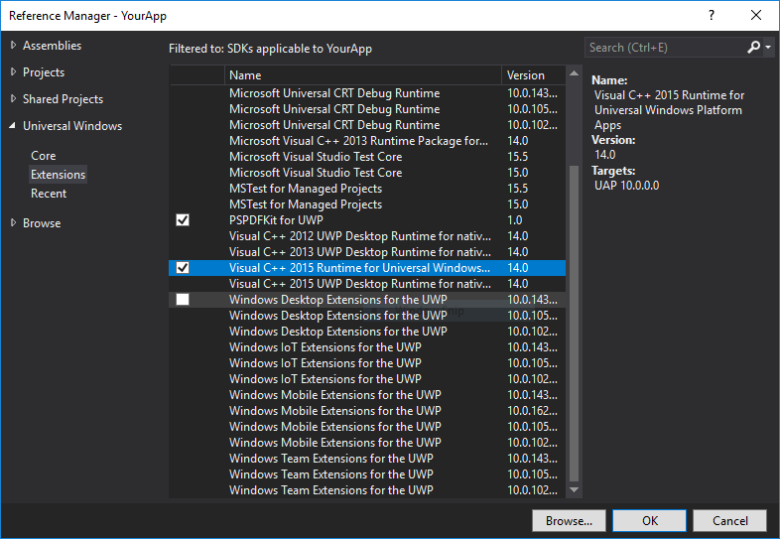Screen dimensions: 780x539
Task: Check Windows Desktop Extensions for UWP checkbox
Action: [x=183, y=300]
